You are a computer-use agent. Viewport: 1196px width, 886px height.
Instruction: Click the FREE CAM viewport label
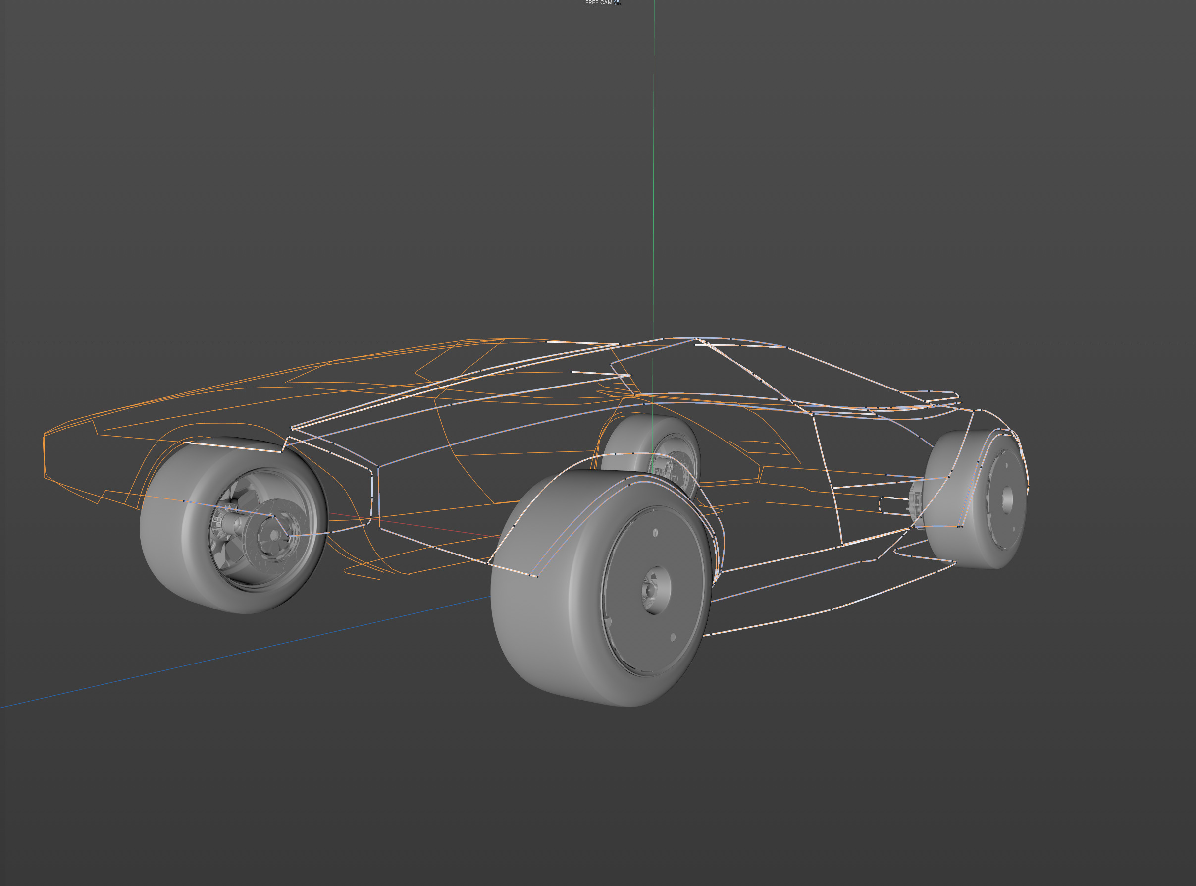pos(598,2)
